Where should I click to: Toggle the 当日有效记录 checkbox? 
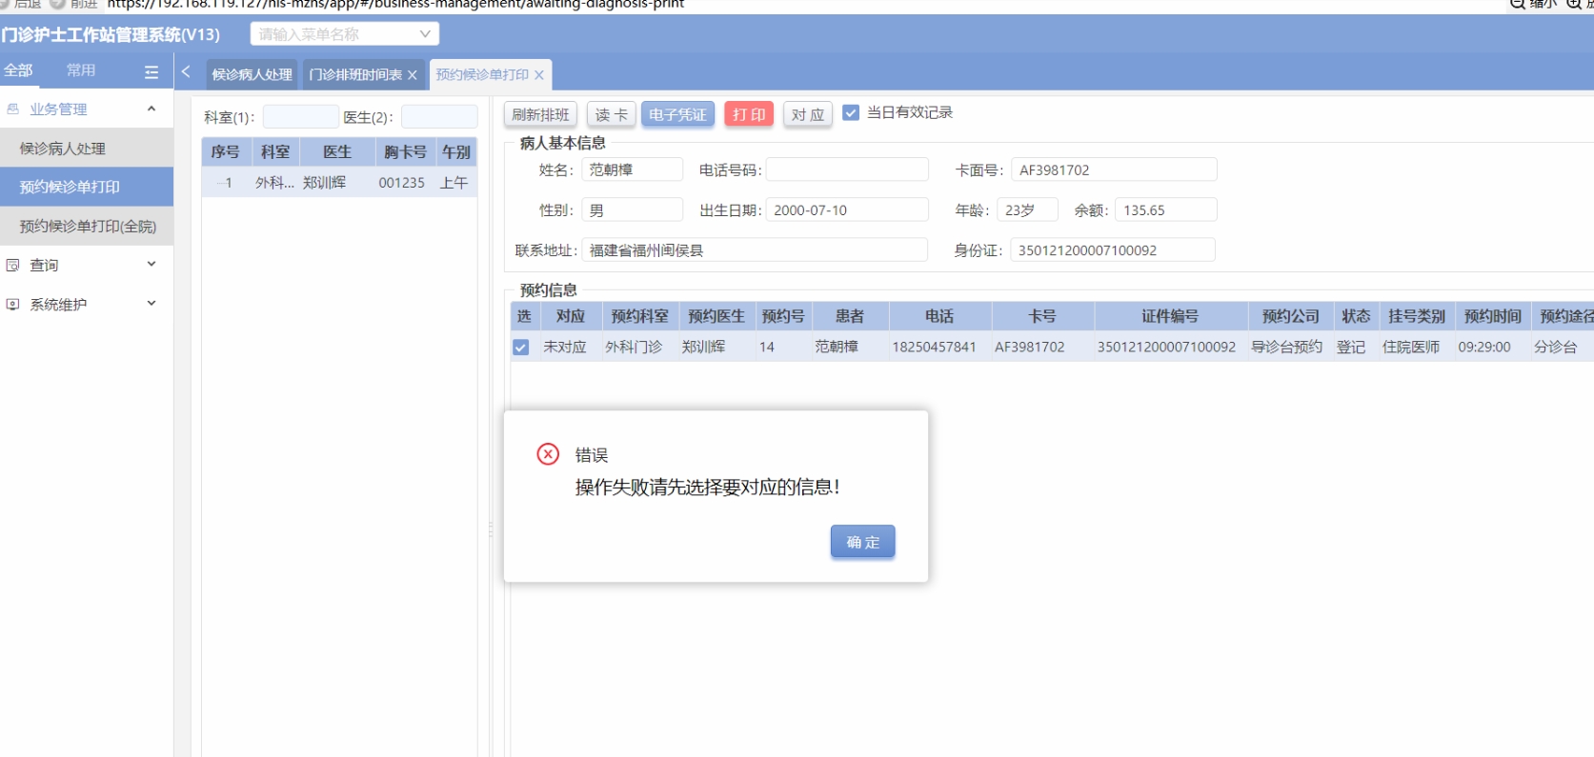(x=851, y=113)
